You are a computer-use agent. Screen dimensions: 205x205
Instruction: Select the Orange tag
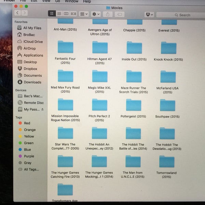(x=27, y=130)
